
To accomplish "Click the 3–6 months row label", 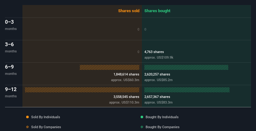I will coord(11,47).
